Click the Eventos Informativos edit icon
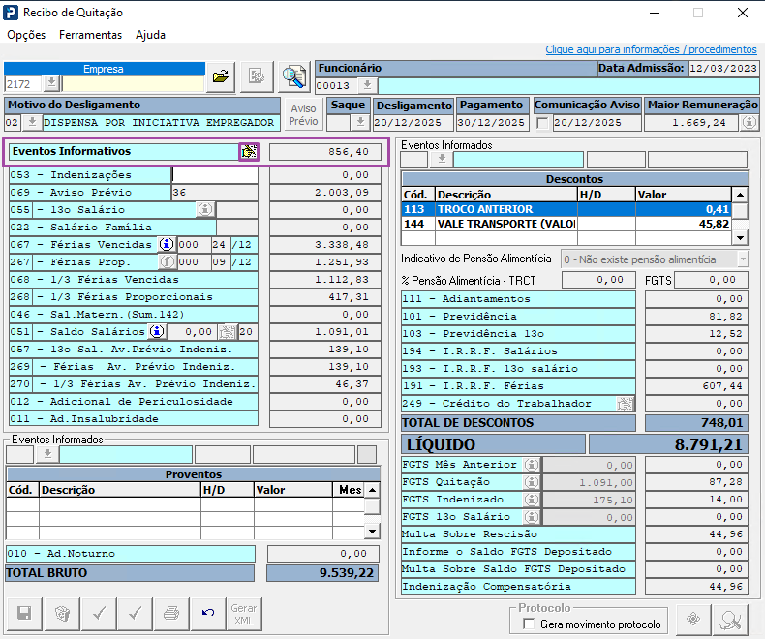The image size is (765, 639). point(249,152)
